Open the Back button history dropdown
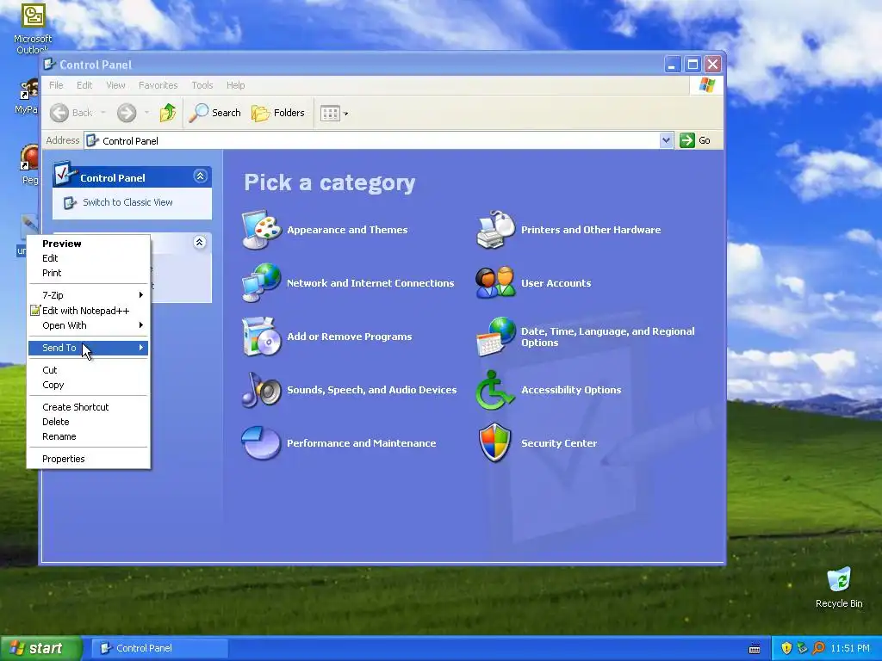The image size is (882, 661). [x=103, y=113]
